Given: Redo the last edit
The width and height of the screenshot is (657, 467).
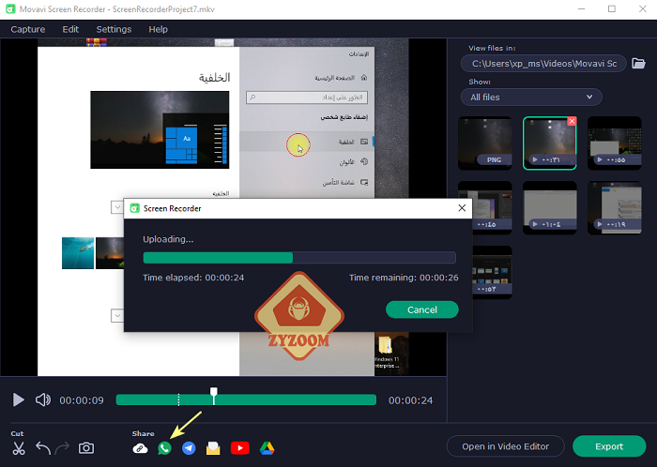Looking at the screenshot, I should click(63, 448).
